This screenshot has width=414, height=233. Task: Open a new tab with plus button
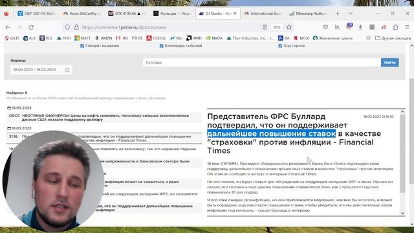coord(338,14)
